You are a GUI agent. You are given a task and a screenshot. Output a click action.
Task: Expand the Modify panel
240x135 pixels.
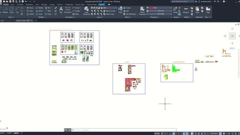tap(42, 17)
